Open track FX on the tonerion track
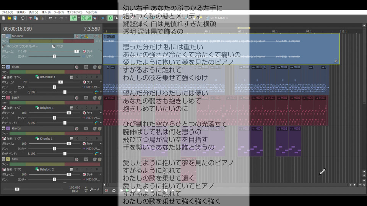 (87, 36)
